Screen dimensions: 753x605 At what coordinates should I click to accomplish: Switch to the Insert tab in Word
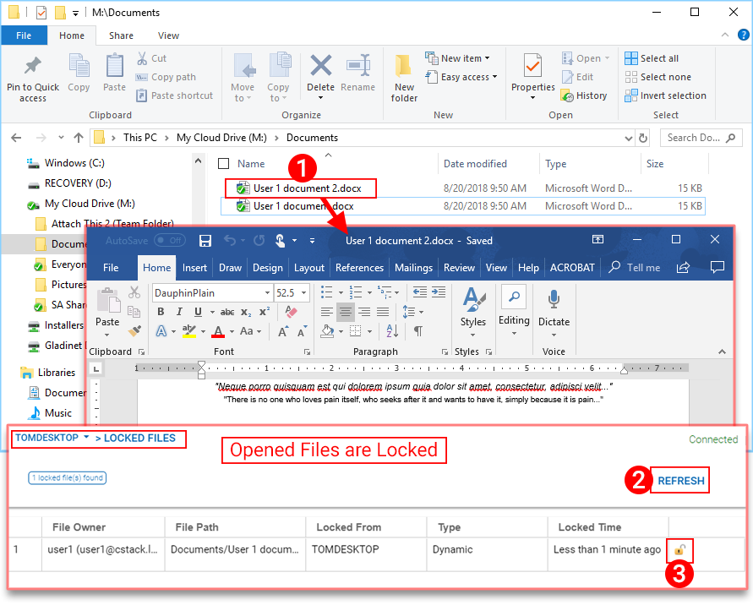point(194,268)
